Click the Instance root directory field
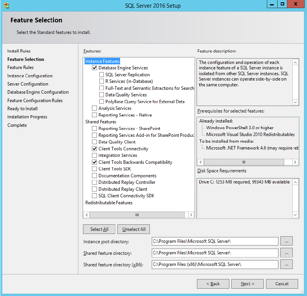 point(215,241)
